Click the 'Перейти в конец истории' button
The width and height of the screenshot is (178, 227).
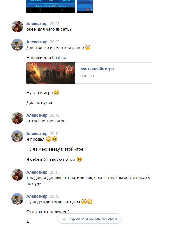[x=89, y=219]
